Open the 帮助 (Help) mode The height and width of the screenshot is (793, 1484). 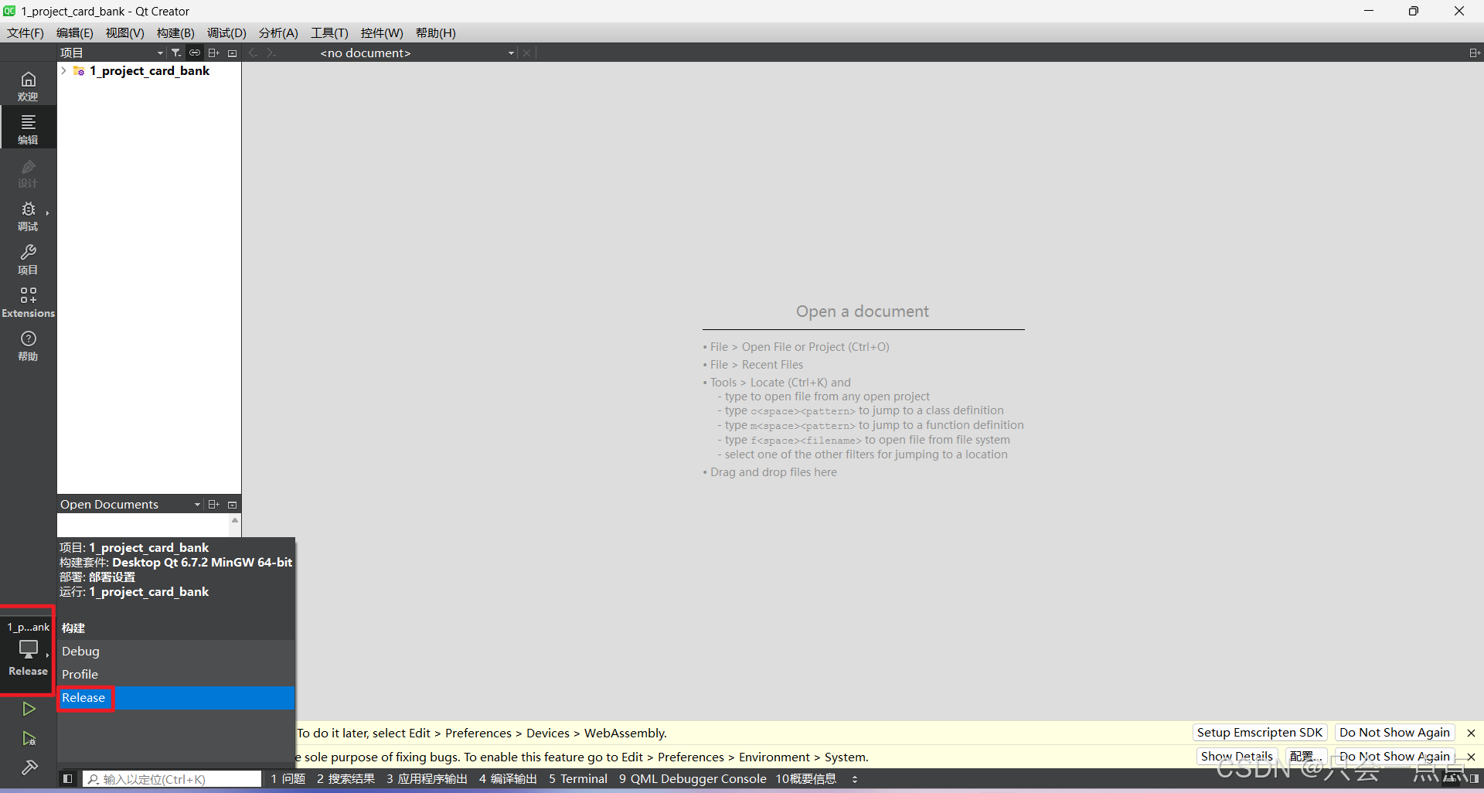click(28, 345)
